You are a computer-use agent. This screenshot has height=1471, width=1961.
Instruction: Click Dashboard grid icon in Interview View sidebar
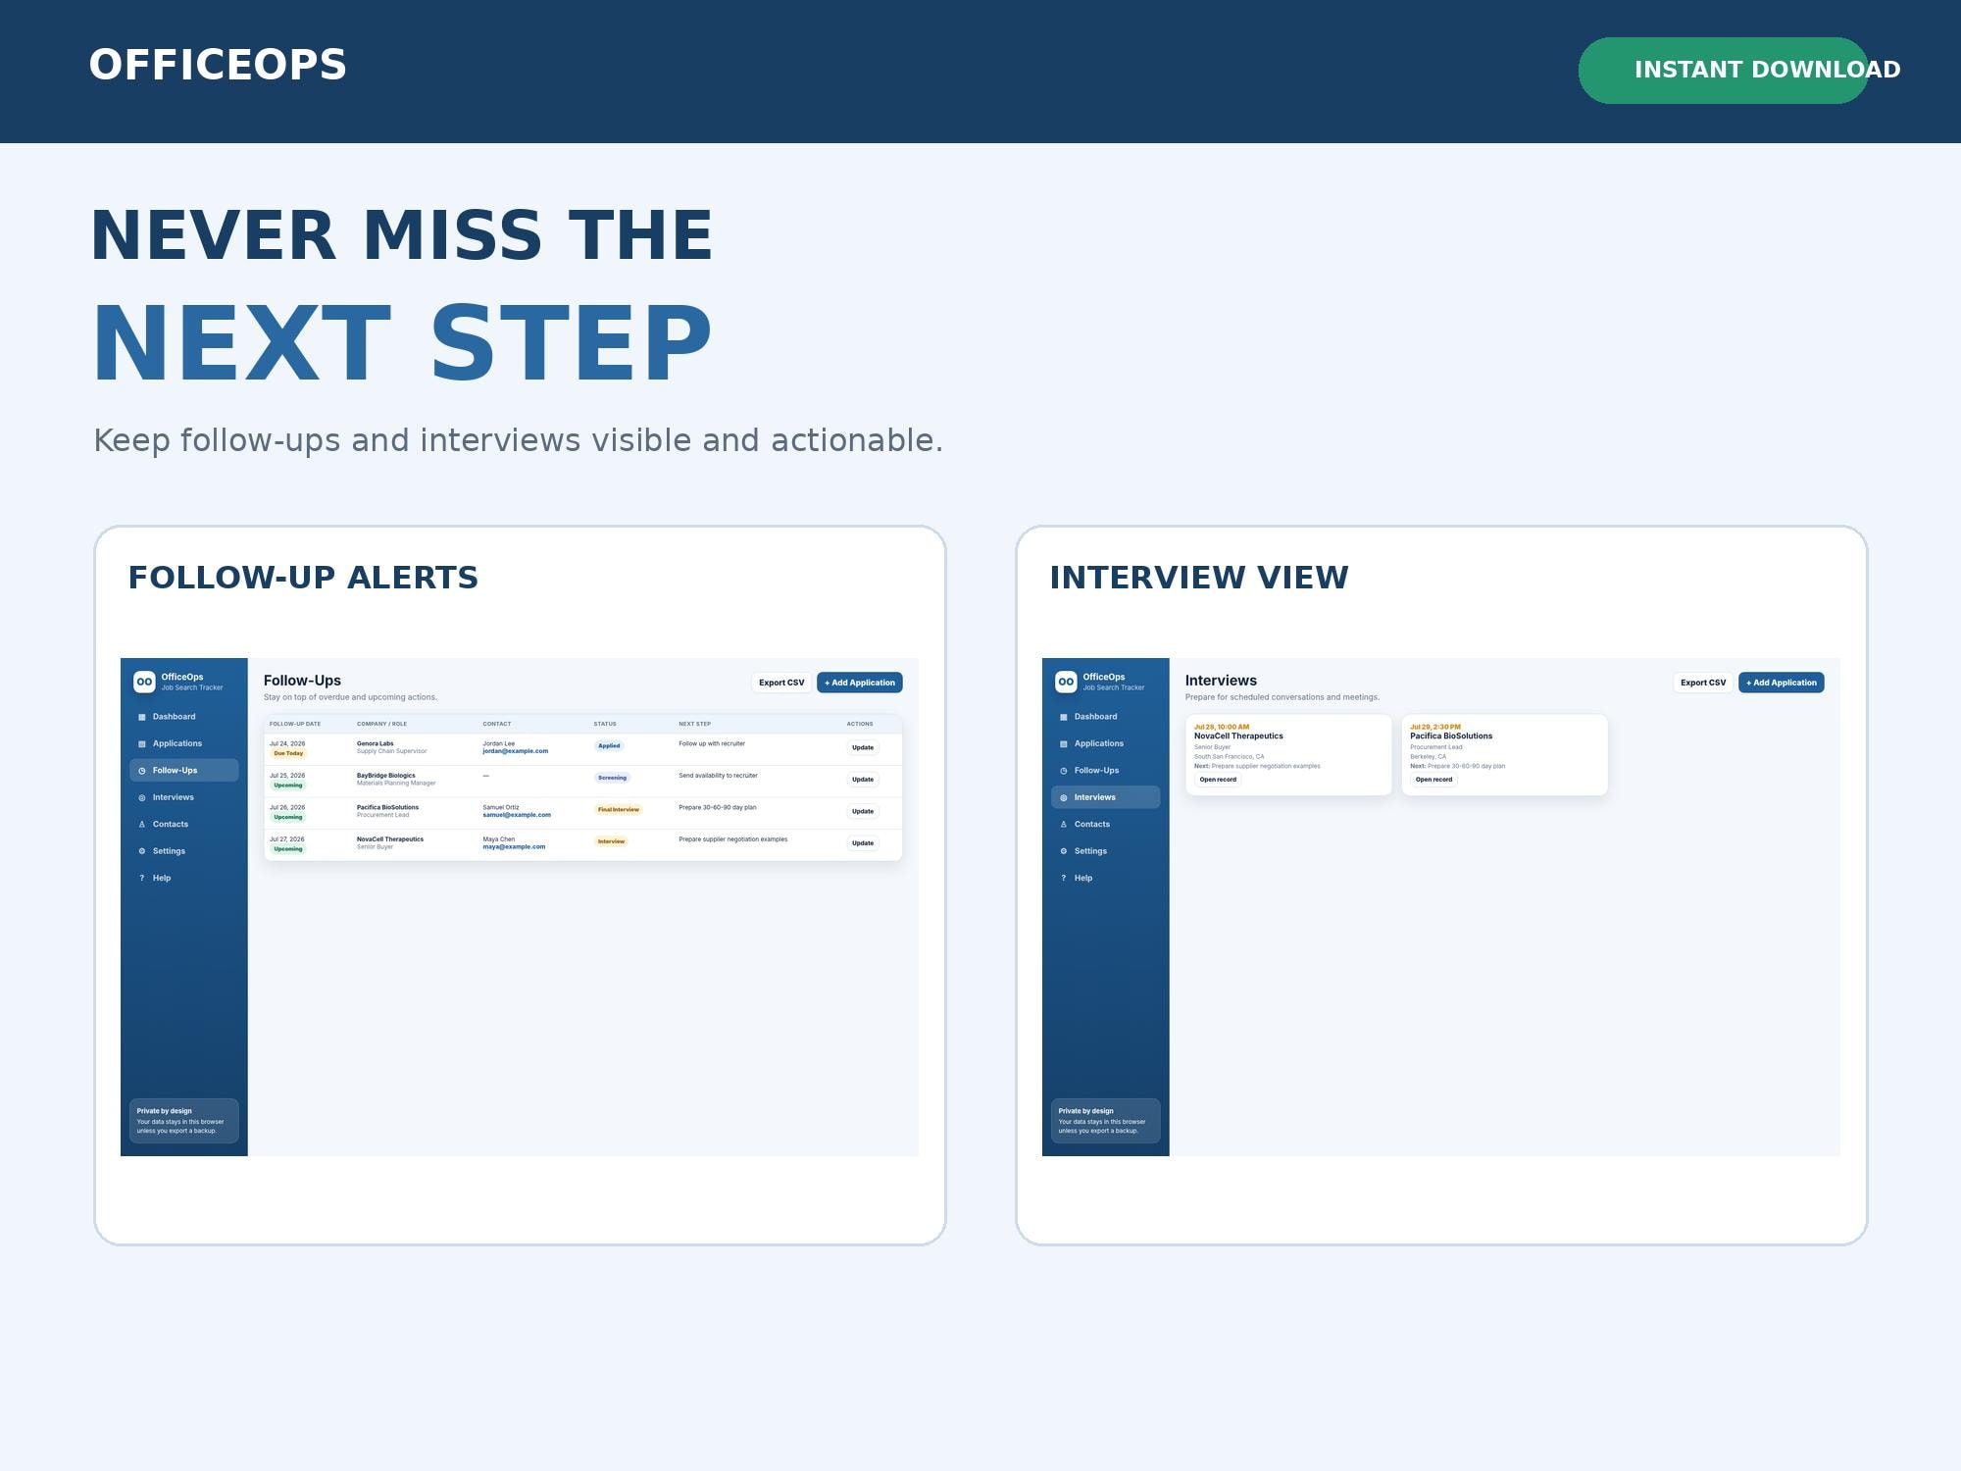(1064, 717)
